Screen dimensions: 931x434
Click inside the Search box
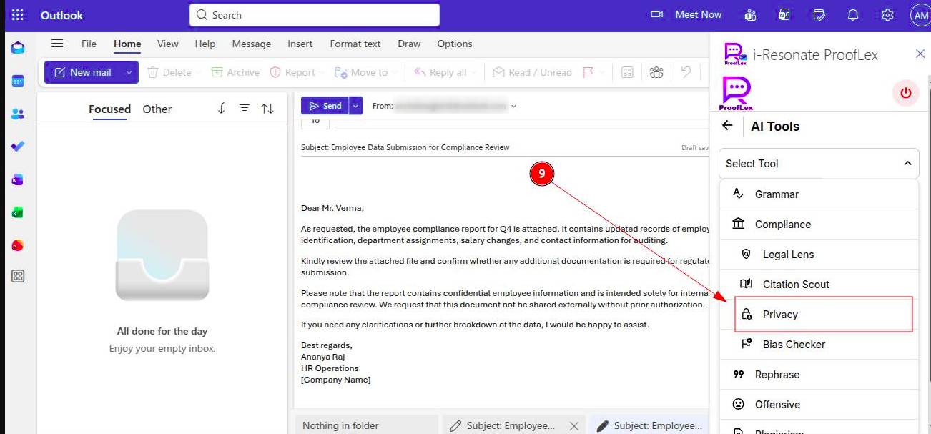tap(315, 15)
